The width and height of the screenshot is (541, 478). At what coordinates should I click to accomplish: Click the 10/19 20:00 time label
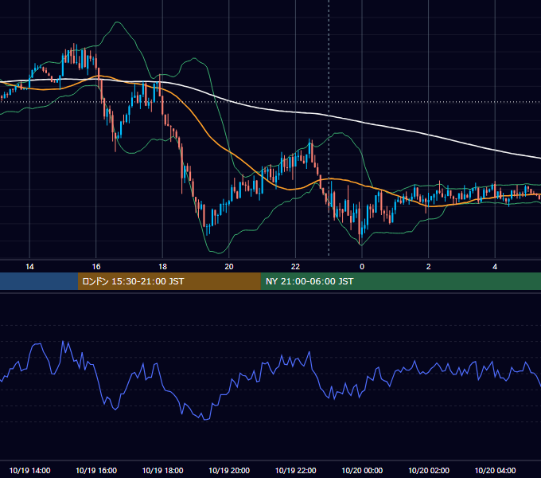(x=229, y=470)
